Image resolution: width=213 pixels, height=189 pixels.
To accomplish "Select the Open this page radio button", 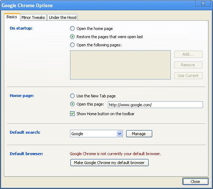I will click(72, 104).
